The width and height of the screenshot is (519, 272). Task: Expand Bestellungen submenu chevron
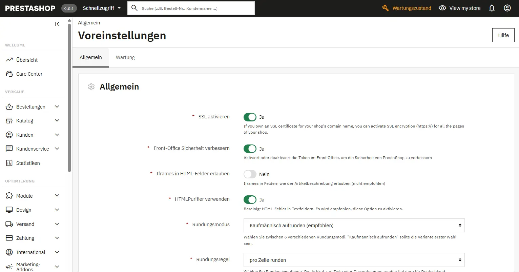click(x=57, y=107)
